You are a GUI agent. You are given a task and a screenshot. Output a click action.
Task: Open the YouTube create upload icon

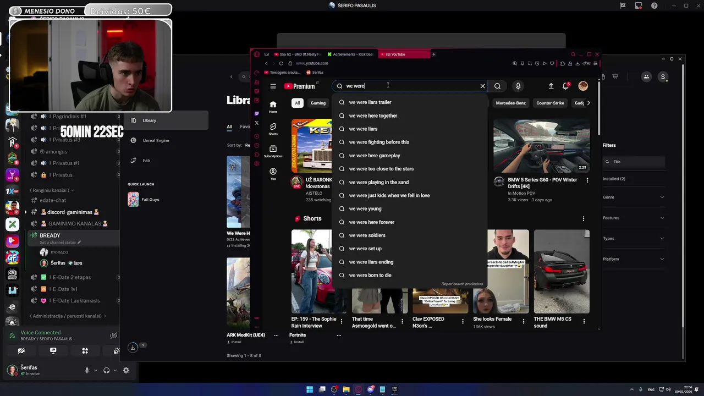(x=551, y=86)
